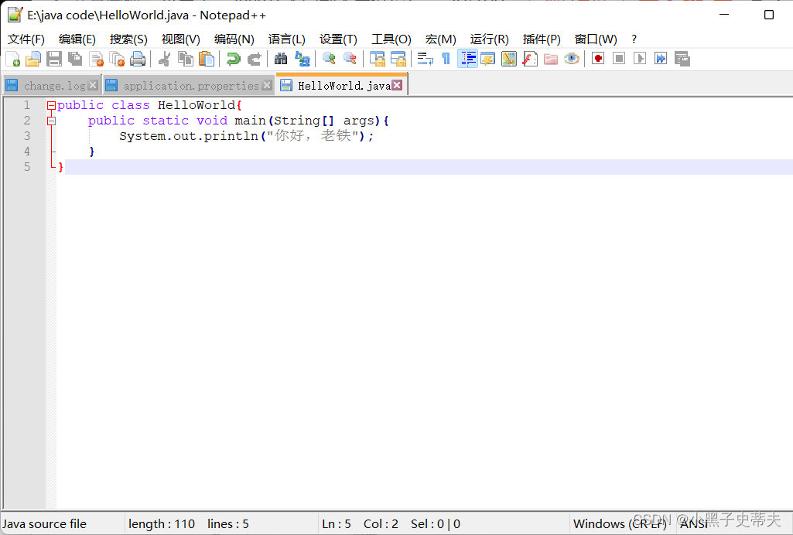
Task: Open the Document Map icon
Action: pos(509,59)
